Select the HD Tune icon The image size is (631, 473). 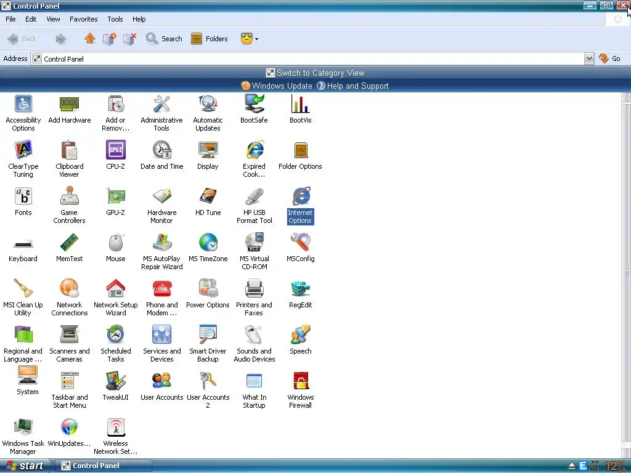208,196
